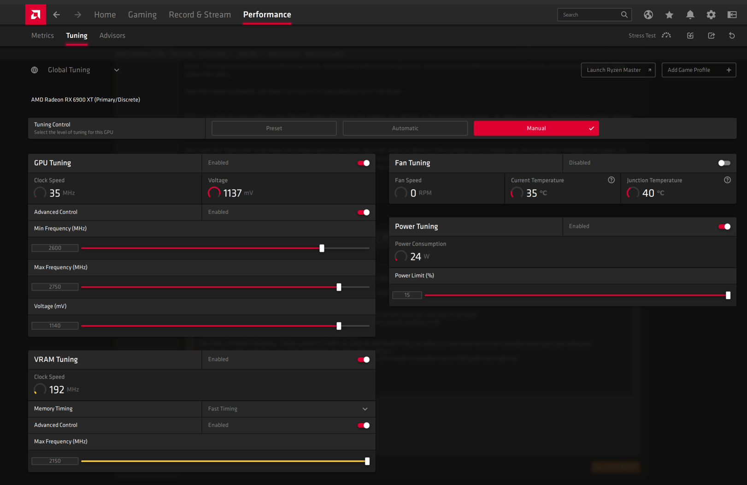Click the Power Limit 15 value box
747x485 pixels.
pos(407,295)
